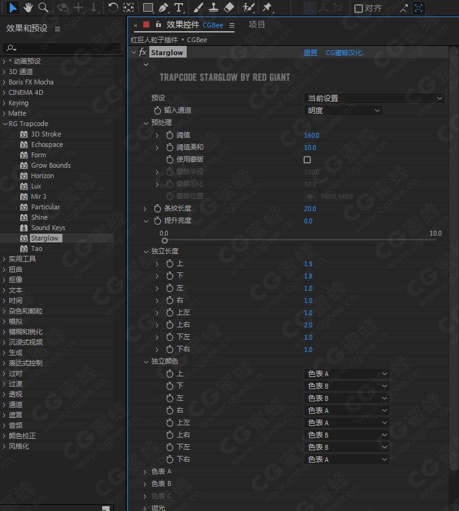Close the 效果控件 panel tab
This screenshot has width=459, height=511.
tap(136, 25)
